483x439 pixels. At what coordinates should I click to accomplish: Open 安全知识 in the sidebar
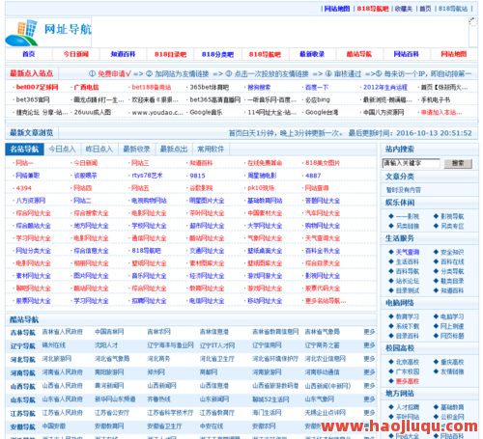click(x=452, y=252)
